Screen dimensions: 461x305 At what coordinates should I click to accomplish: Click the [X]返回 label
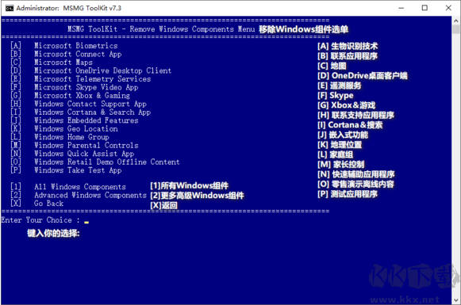(163, 205)
